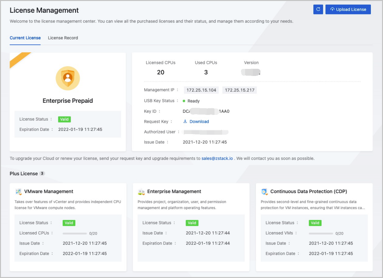Click the Download request key link
Screen dimensions: 383x278
click(199, 122)
